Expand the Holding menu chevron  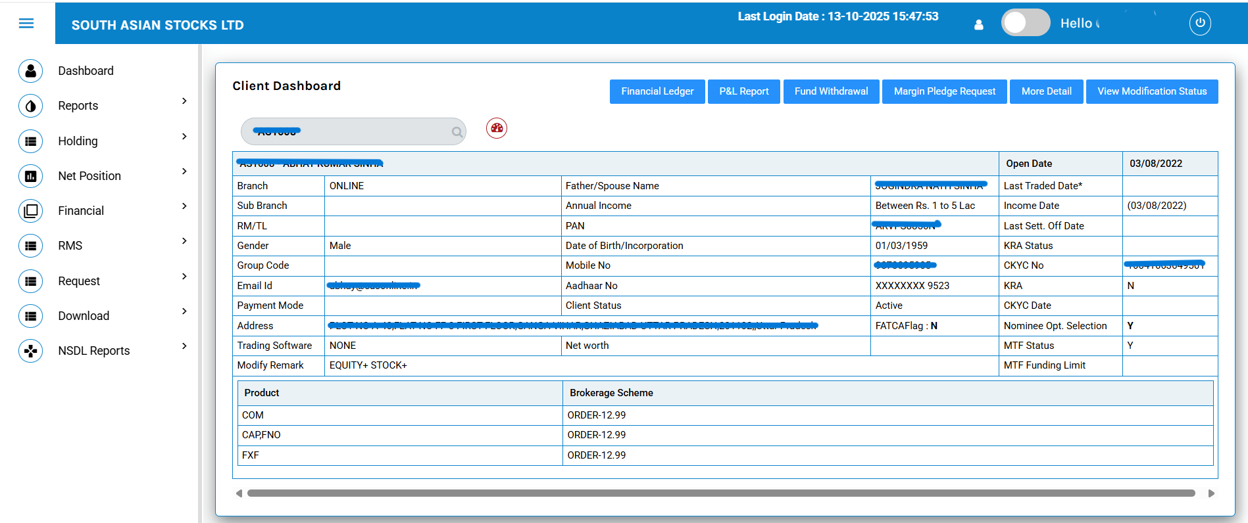[x=184, y=137]
